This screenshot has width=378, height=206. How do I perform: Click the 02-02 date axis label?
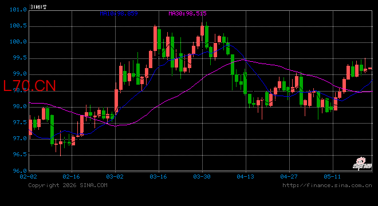click(29, 177)
